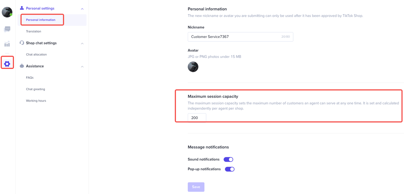Viewport: 404px width, 194px height.
Task: Collapse the Personal settings section
Action: 82,9
